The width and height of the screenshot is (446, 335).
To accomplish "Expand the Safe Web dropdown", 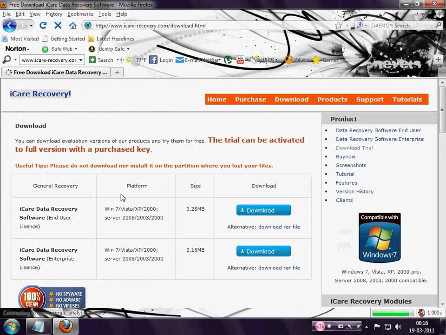I will tap(76, 49).
